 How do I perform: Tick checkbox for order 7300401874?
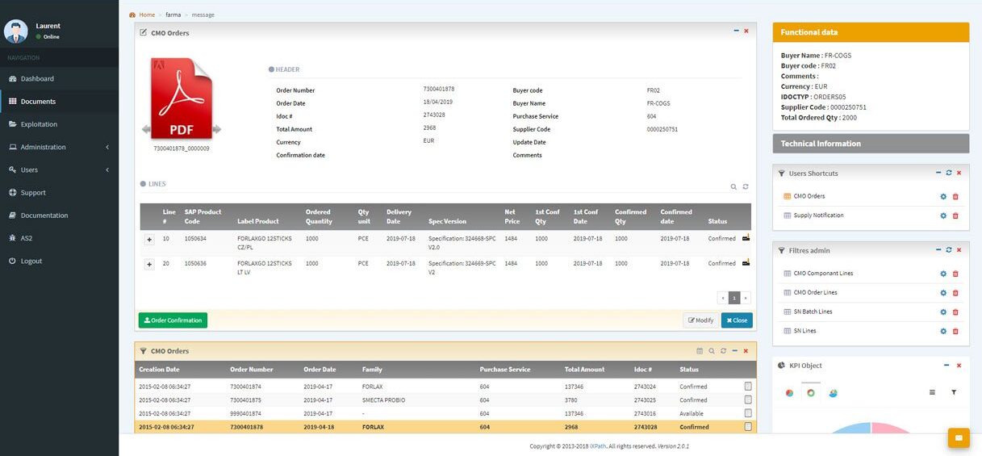[x=747, y=387]
